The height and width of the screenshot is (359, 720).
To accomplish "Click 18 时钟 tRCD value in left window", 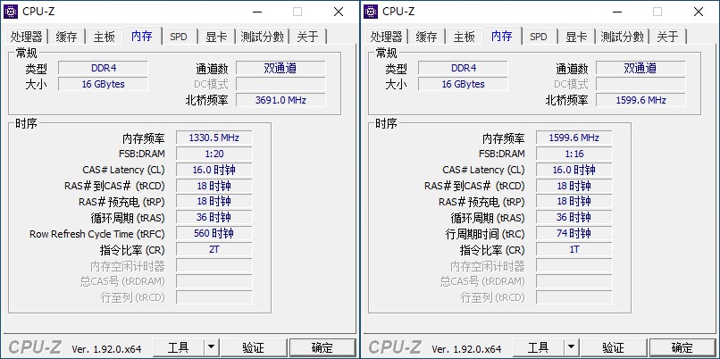I will 214,186.
